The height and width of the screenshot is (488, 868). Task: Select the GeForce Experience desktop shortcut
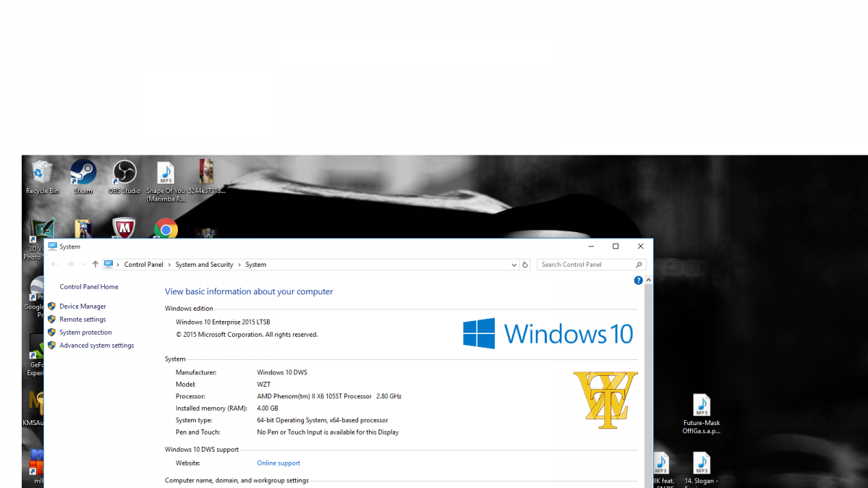pos(36,355)
